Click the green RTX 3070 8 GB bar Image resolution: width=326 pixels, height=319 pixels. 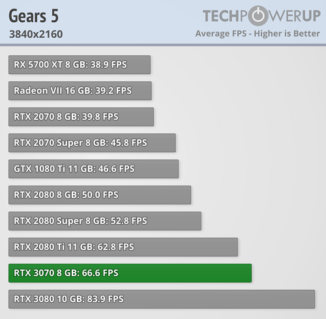point(130,273)
